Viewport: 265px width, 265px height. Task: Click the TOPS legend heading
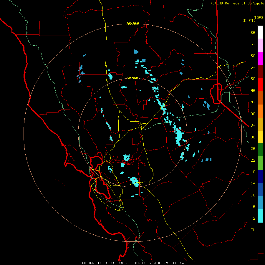click(259, 18)
